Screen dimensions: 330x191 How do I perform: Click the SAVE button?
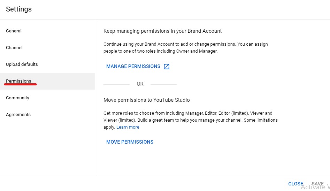click(317, 184)
